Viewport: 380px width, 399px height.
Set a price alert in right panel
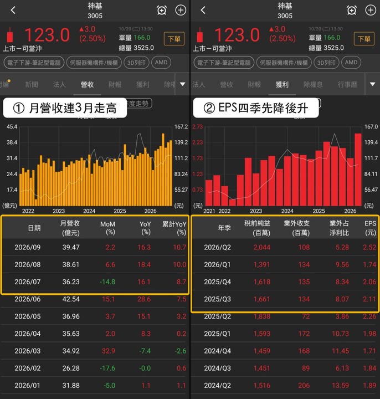coord(352,10)
